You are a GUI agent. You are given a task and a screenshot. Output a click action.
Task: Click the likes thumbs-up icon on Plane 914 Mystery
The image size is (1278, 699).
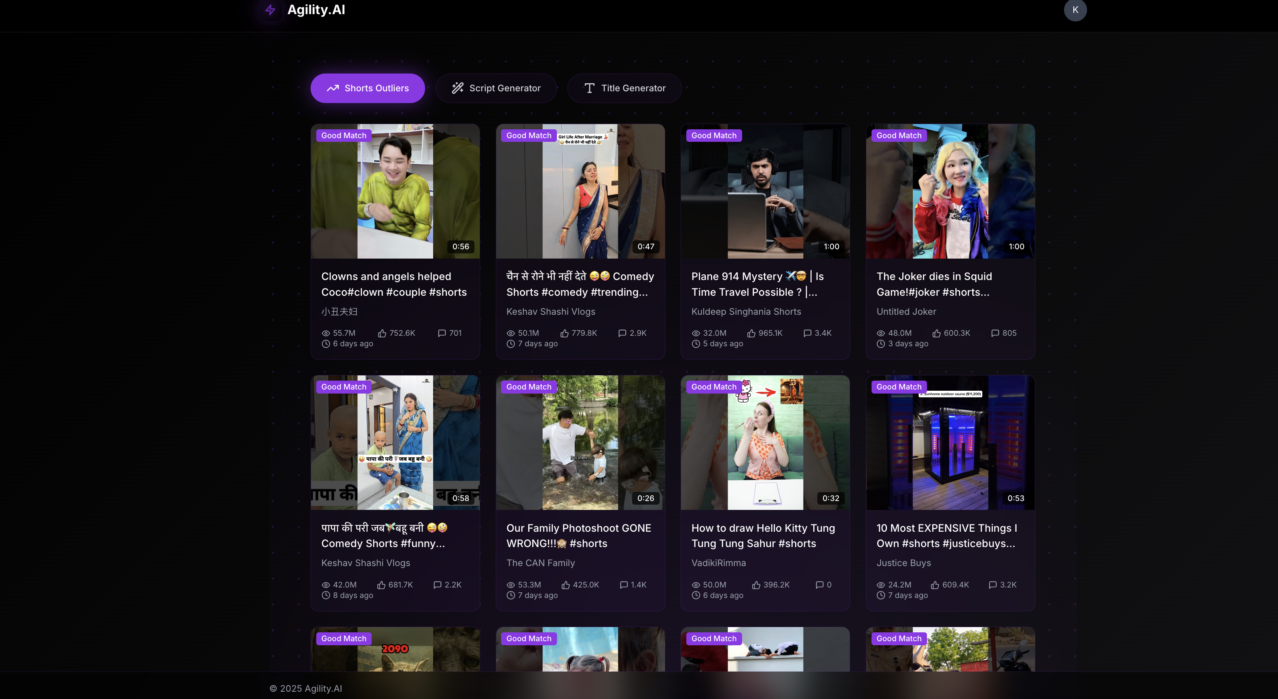(751, 333)
